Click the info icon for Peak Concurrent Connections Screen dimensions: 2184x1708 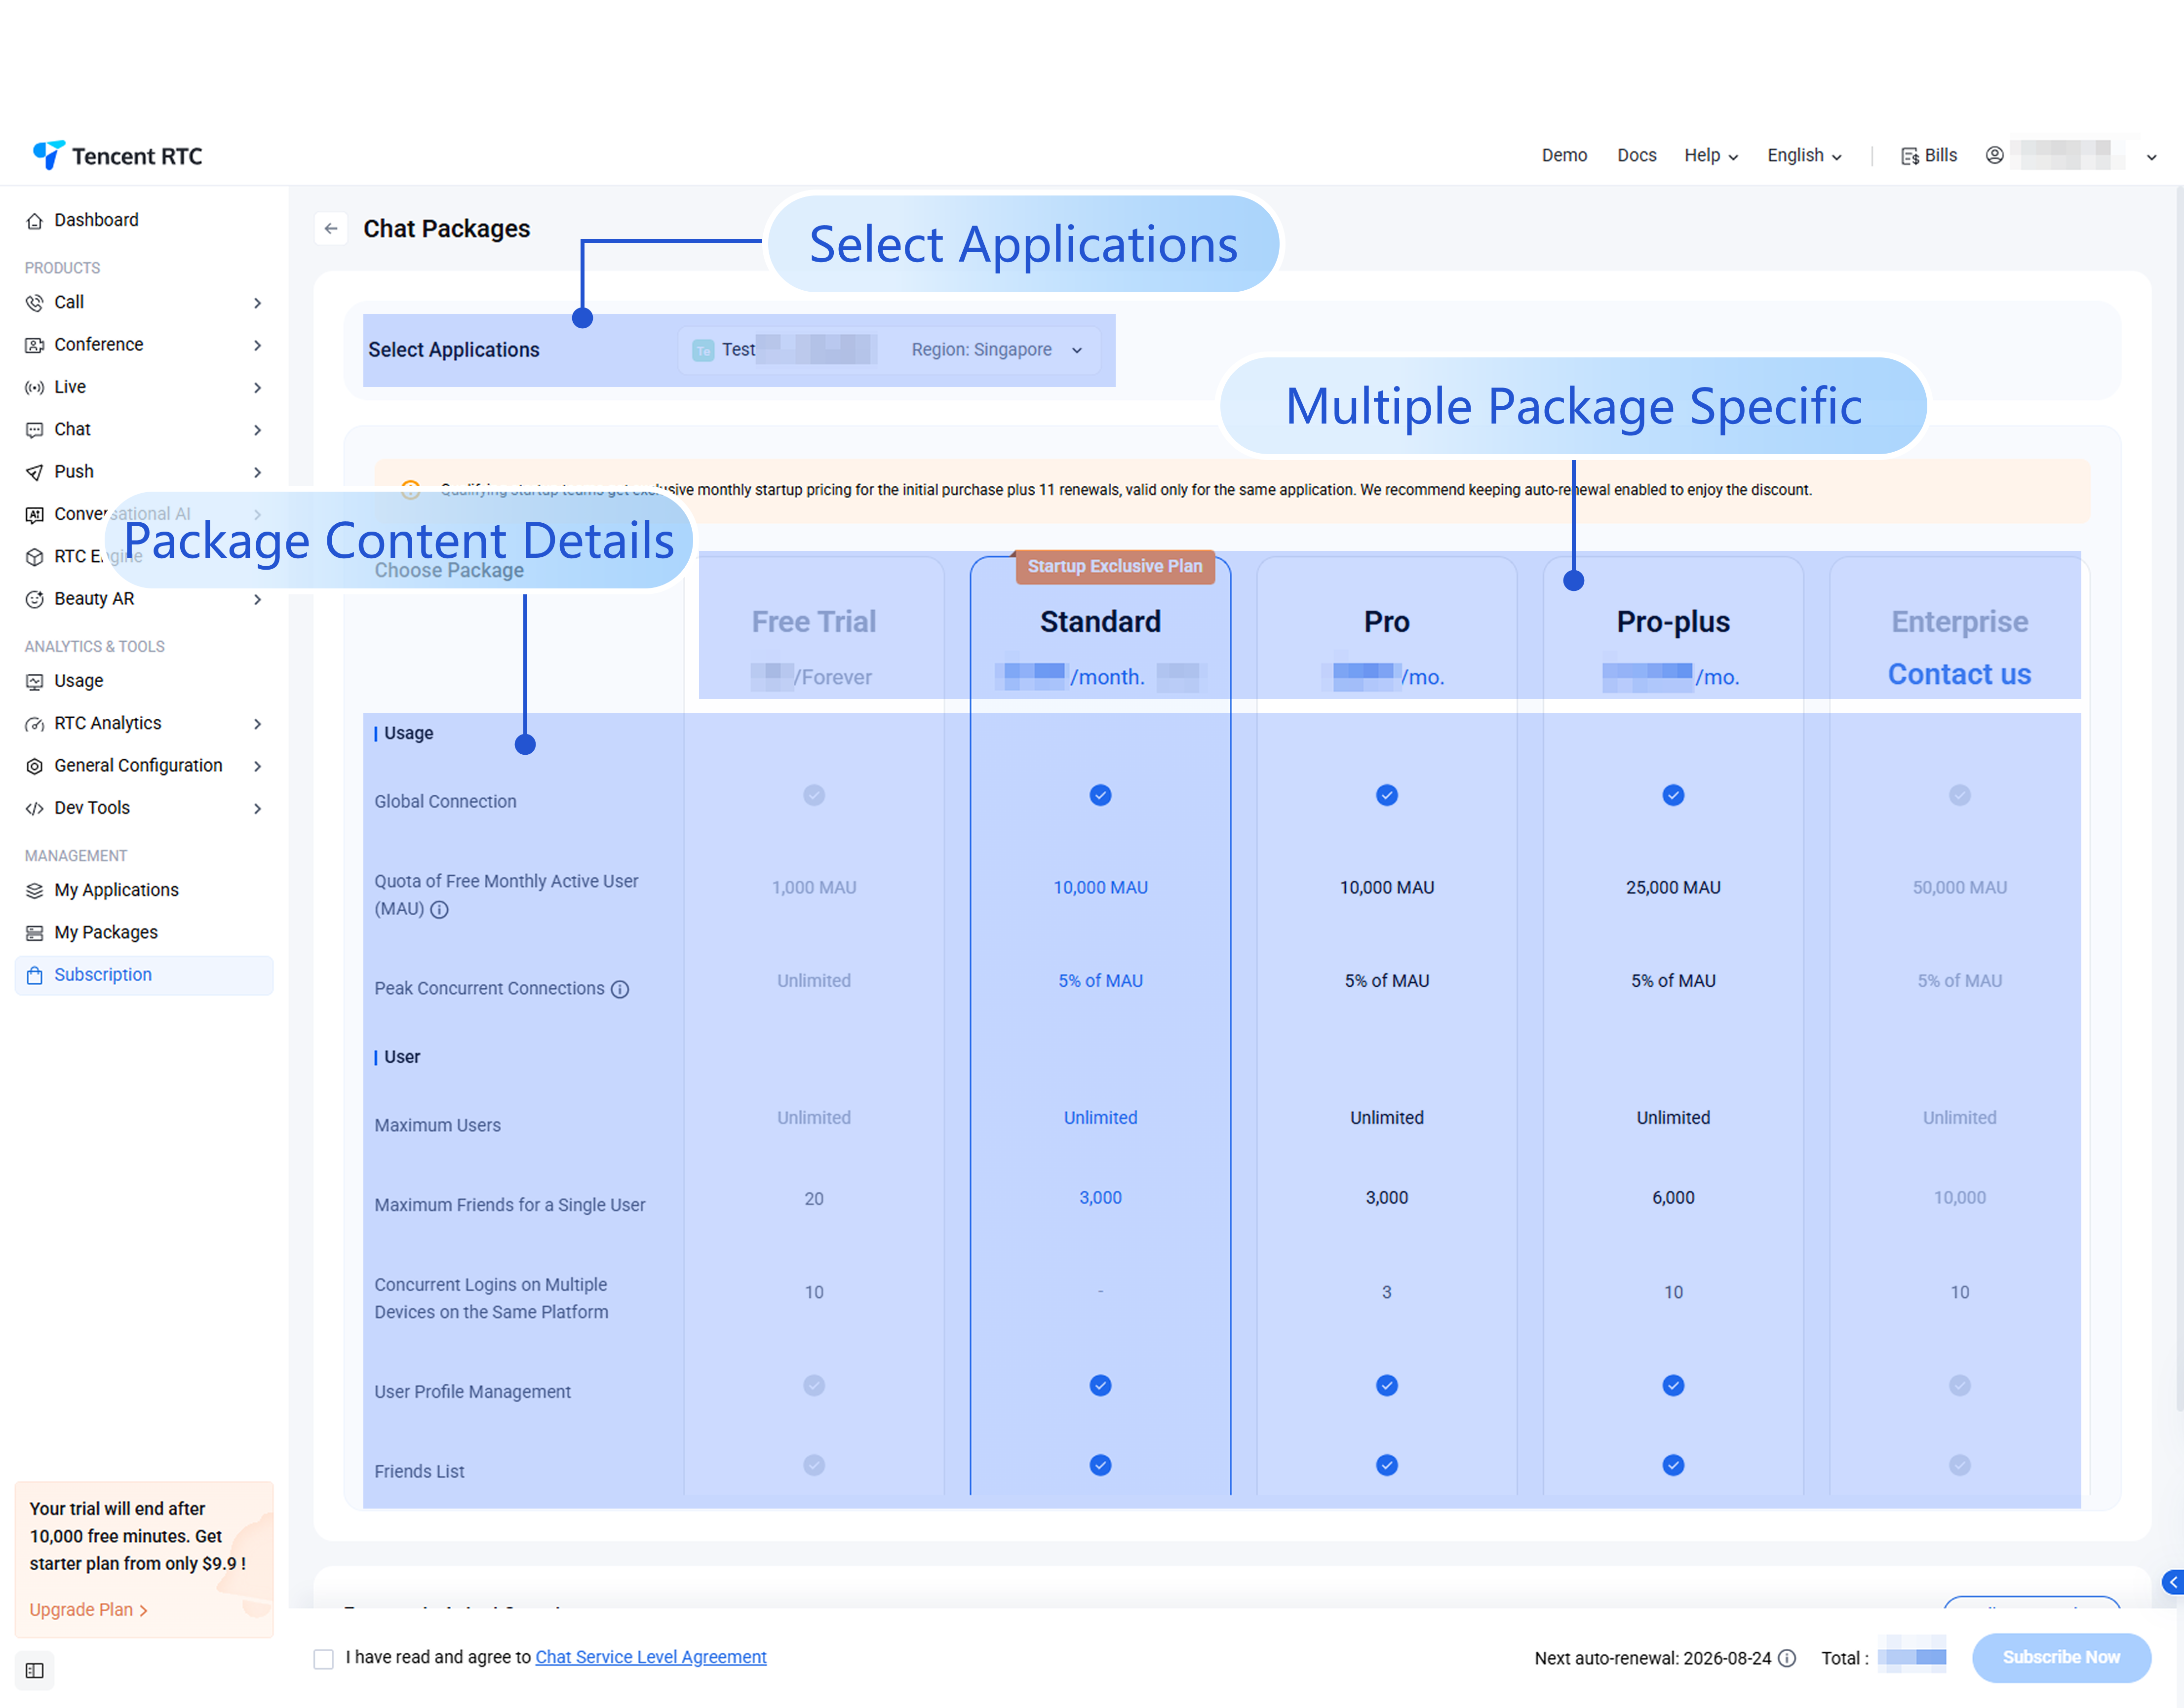point(620,989)
